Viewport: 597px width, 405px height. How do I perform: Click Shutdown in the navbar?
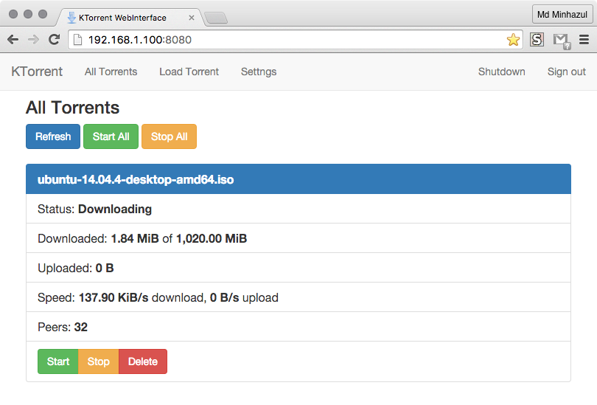501,72
